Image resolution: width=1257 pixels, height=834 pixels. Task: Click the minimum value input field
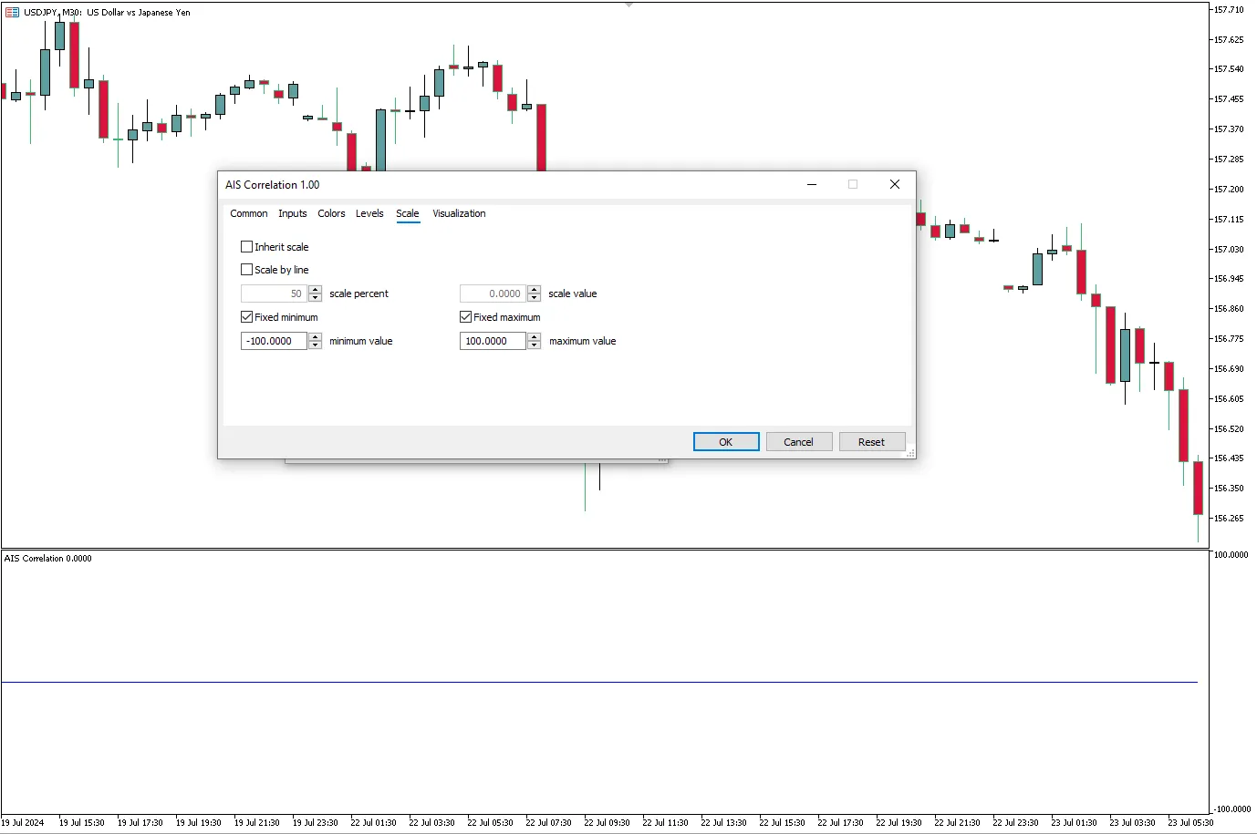point(275,341)
